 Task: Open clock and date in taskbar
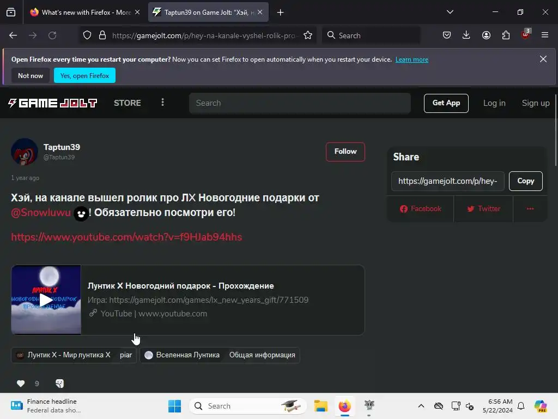(x=498, y=406)
